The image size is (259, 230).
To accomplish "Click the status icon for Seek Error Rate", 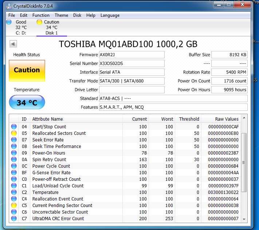I will tap(14, 140).
